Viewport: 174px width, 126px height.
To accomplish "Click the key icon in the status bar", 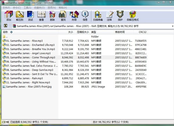I will click(7, 122).
